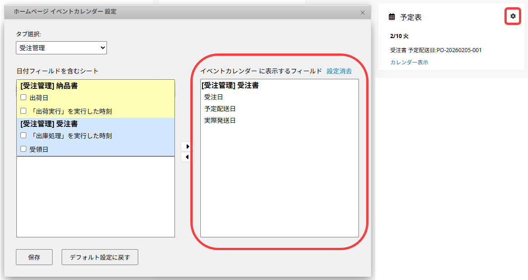Click デフォルト設定に戻す button
The height and width of the screenshot is (280, 528).
pos(100,257)
